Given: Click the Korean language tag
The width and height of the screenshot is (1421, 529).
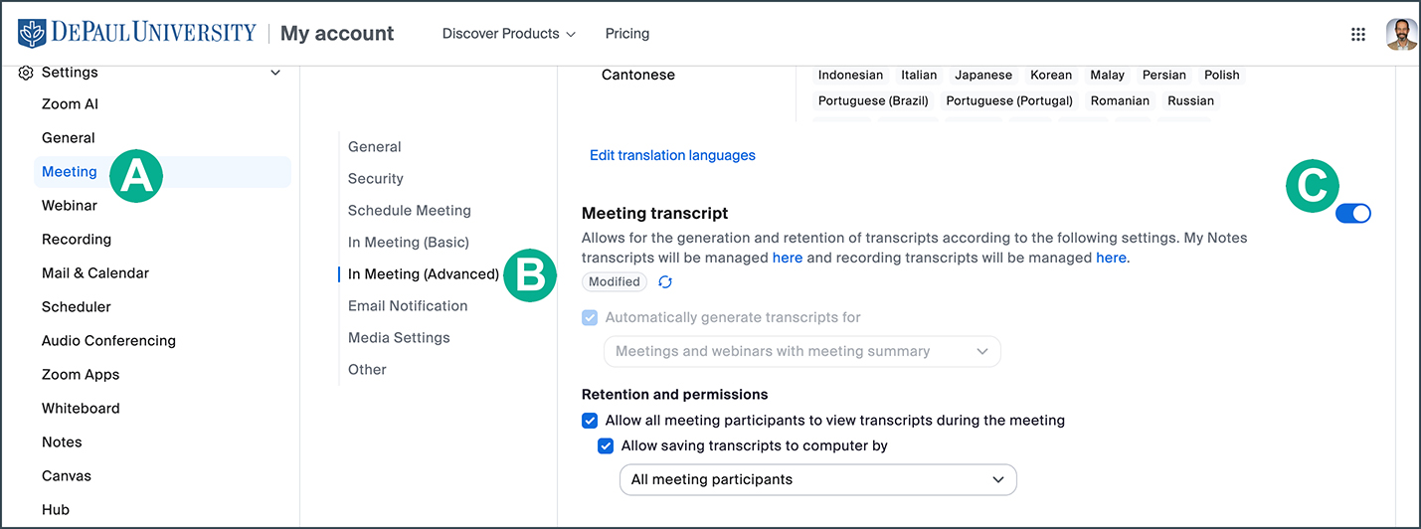Looking at the screenshot, I should 1051,75.
